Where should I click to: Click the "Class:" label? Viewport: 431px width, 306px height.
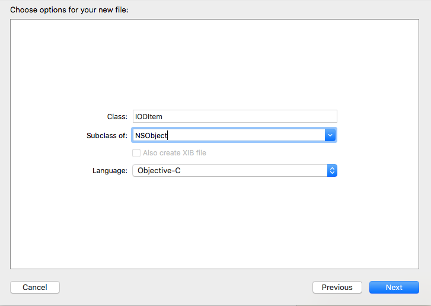pyautogui.click(x=117, y=117)
